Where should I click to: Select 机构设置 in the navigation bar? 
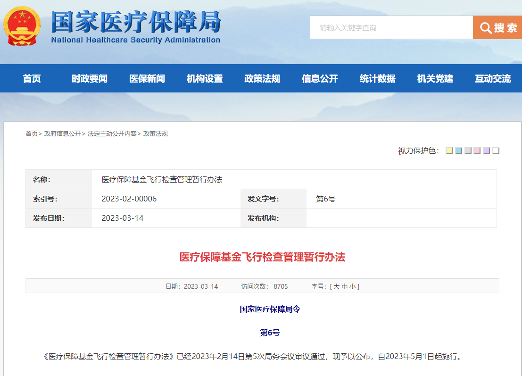click(x=205, y=79)
